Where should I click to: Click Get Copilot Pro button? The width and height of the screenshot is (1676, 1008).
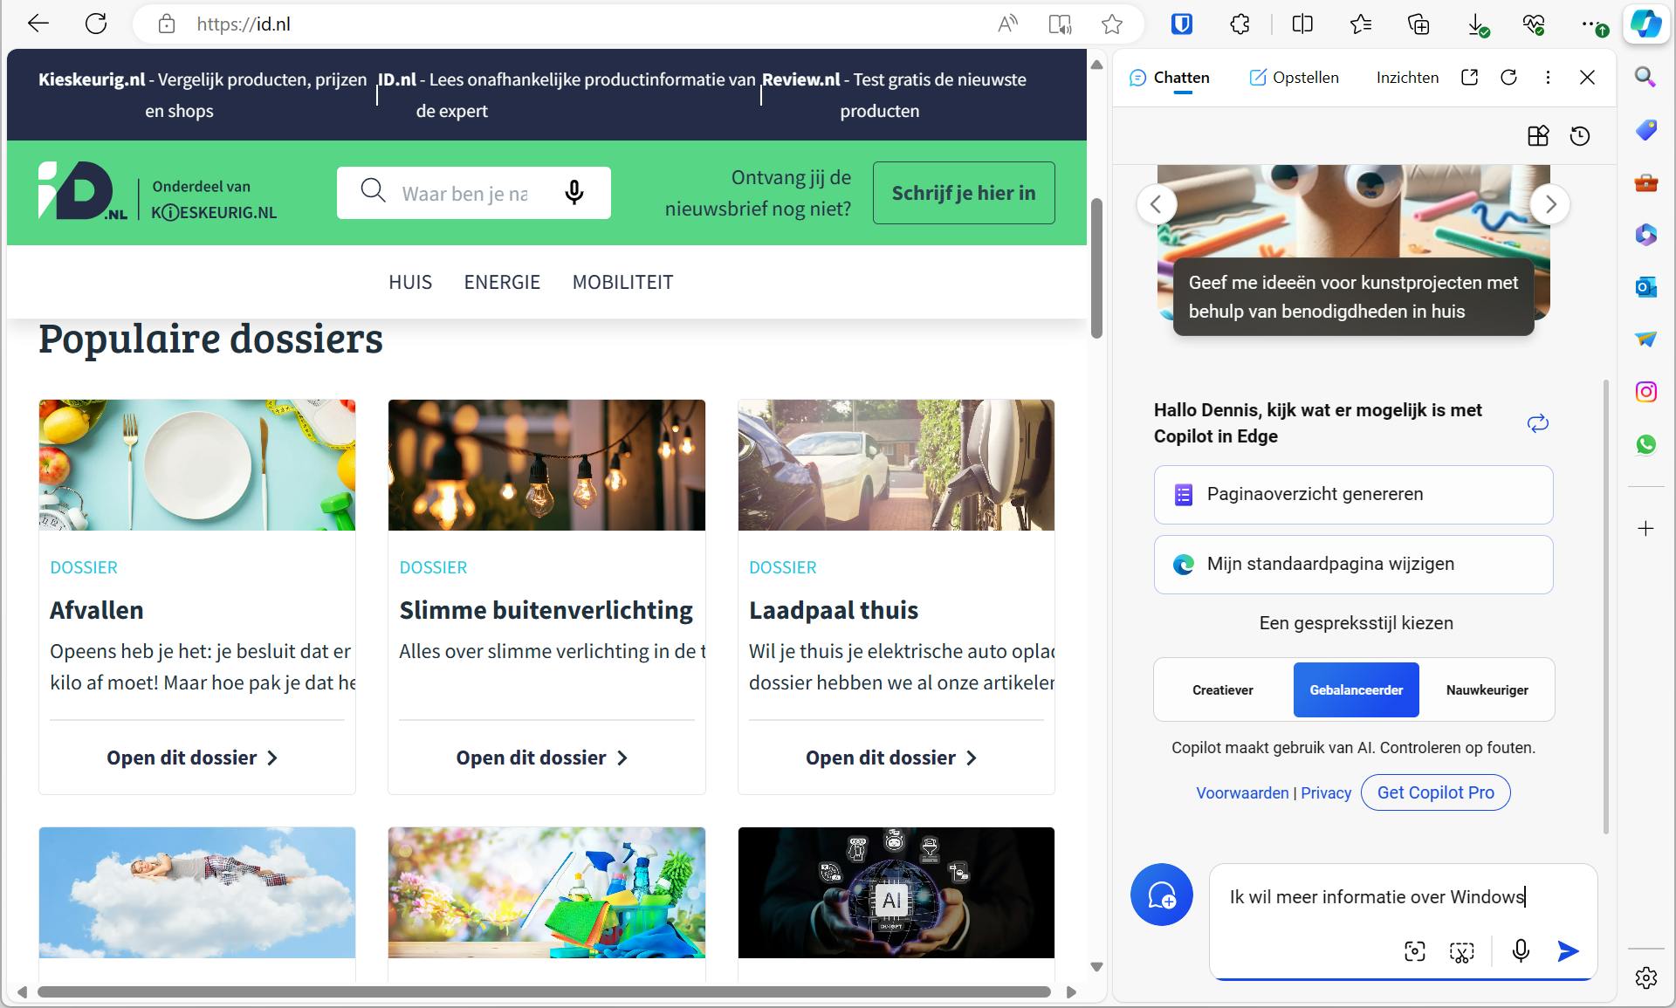point(1435,792)
